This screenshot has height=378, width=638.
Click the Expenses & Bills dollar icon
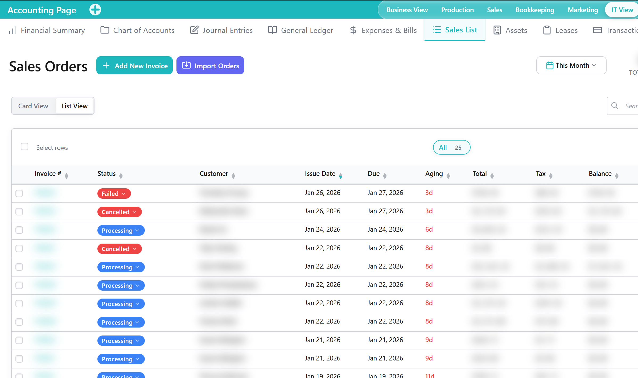click(x=353, y=30)
